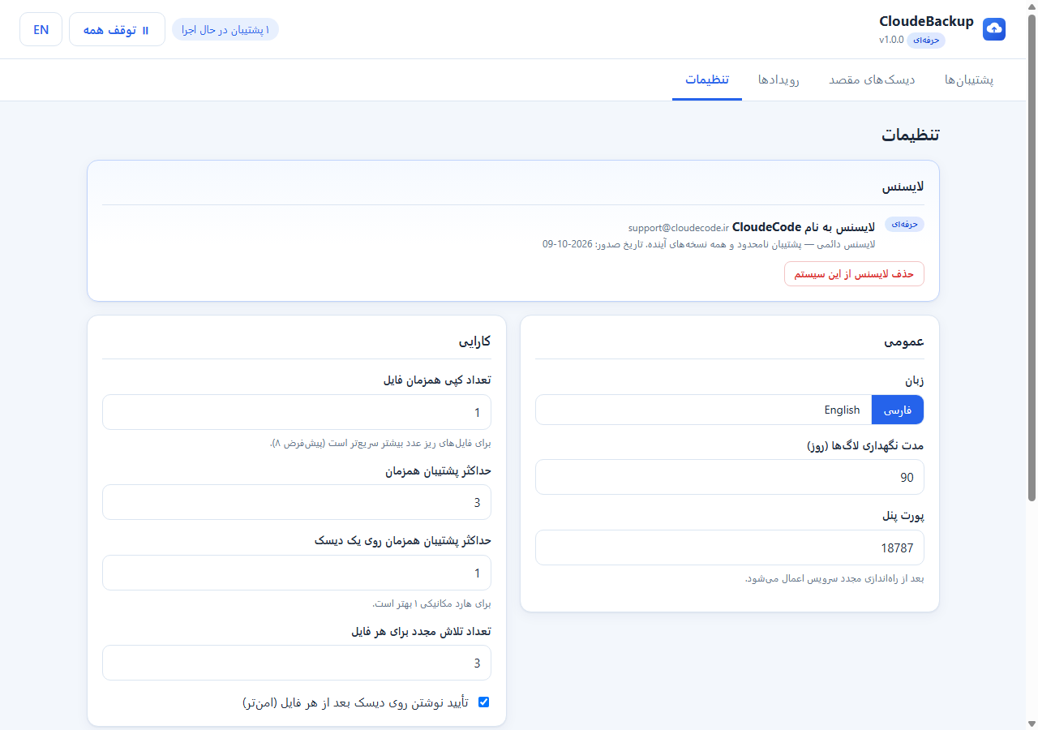Switch interface language with EN button
The height and width of the screenshot is (730, 1038).
[41, 29]
